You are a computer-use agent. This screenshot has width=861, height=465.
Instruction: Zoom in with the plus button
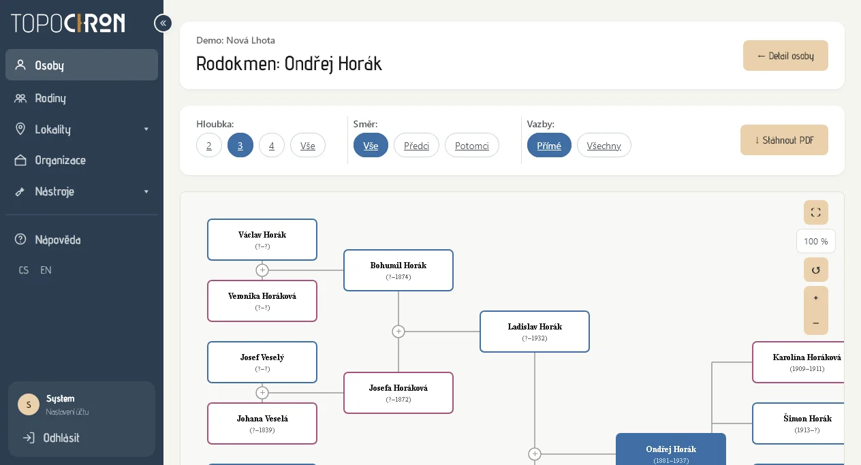pos(816,298)
